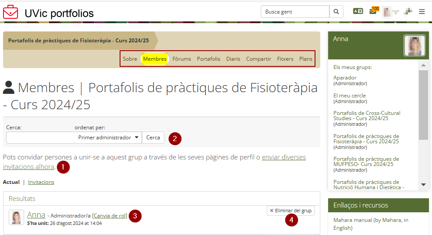The height and width of the screenshot is (235, 432).
Task: Click the search magnifier icon button
Action: 336,11
